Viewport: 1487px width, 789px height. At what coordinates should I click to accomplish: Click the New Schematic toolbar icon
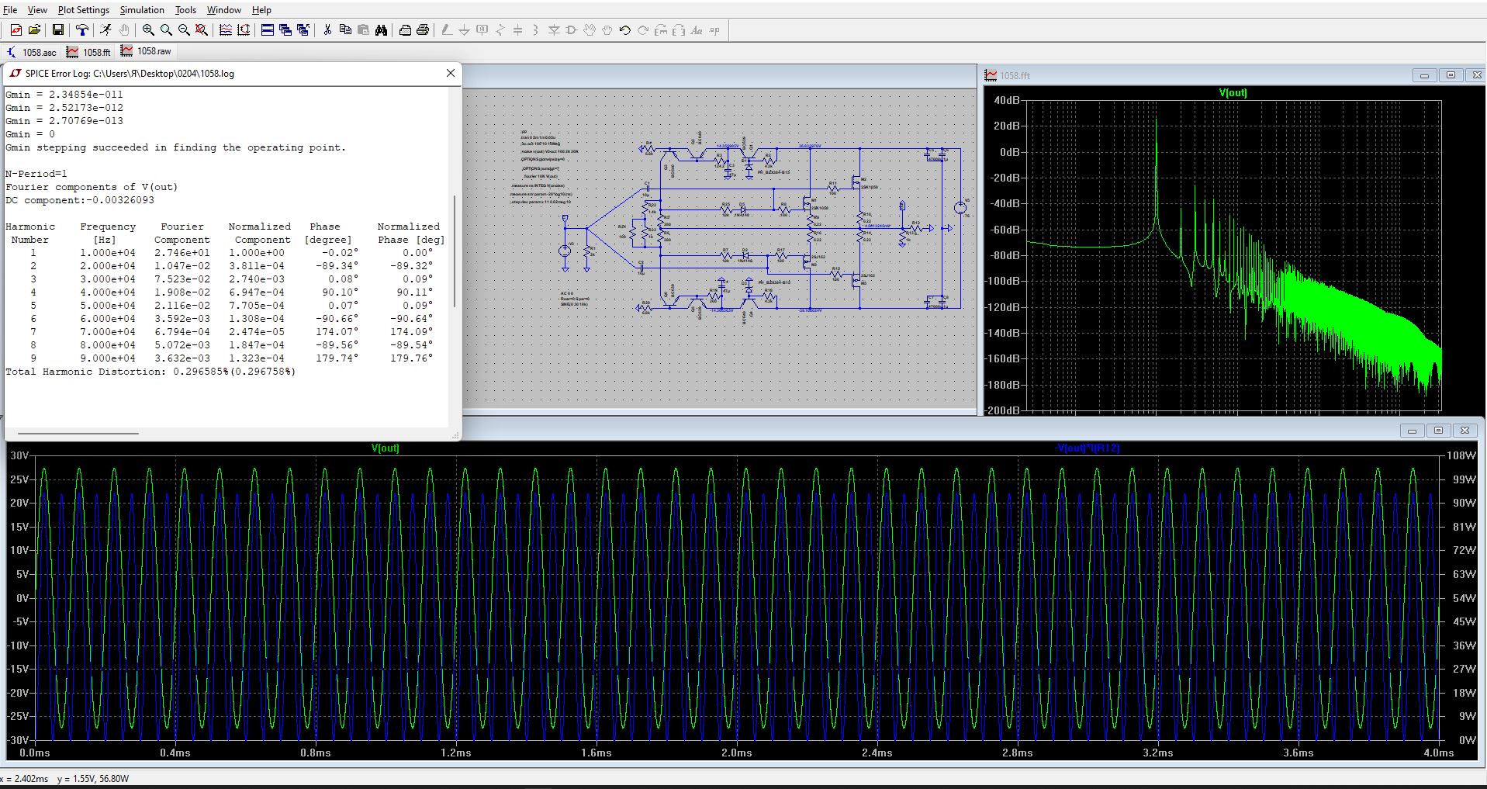coord(16,30)
